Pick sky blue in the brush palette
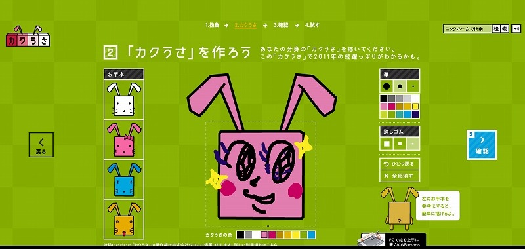Image resolution: width=525 pixels, height=249 pixels. [x=408, y=114]
